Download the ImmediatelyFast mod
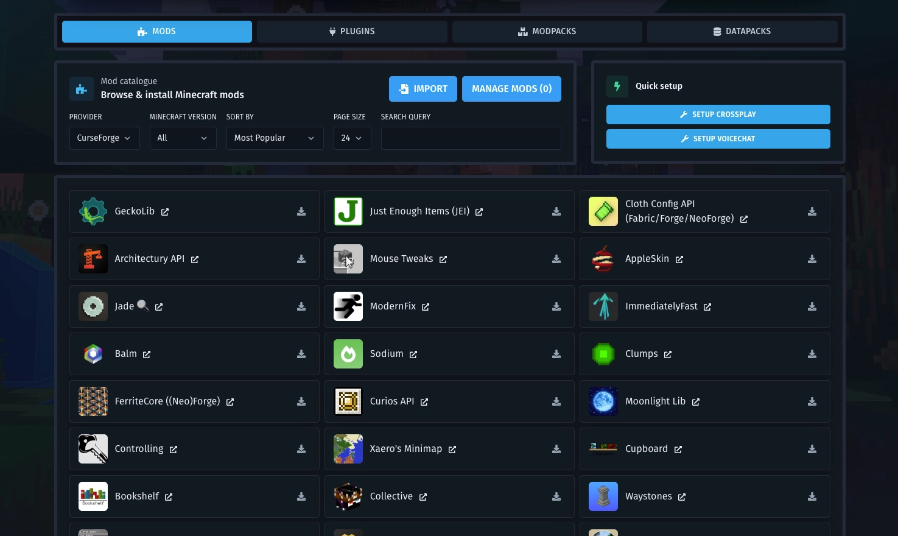 pos(812,306)
